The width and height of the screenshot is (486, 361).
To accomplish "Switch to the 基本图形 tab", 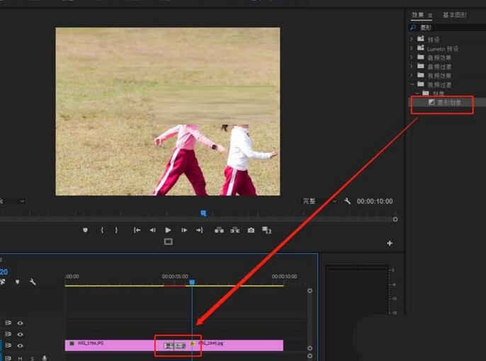I will [455, 15].
